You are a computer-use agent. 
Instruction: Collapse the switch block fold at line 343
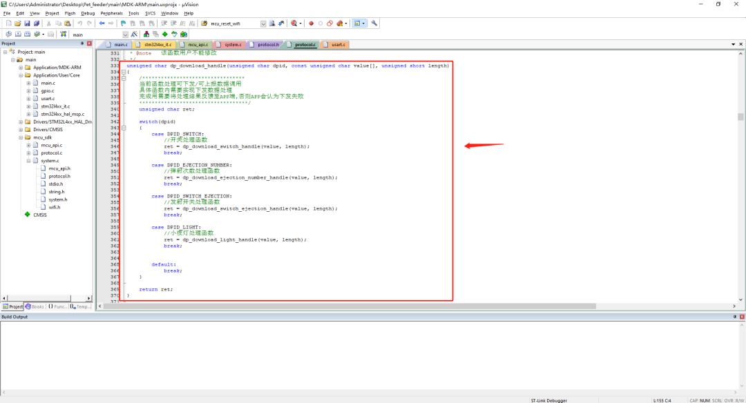click(x=124, y=128)
